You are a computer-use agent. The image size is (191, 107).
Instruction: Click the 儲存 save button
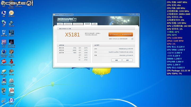tap(128, 60)
